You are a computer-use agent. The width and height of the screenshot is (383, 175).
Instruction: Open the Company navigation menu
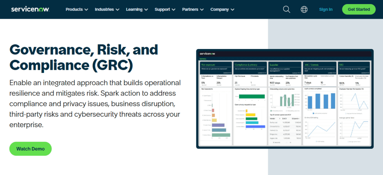tap(222, 9)
